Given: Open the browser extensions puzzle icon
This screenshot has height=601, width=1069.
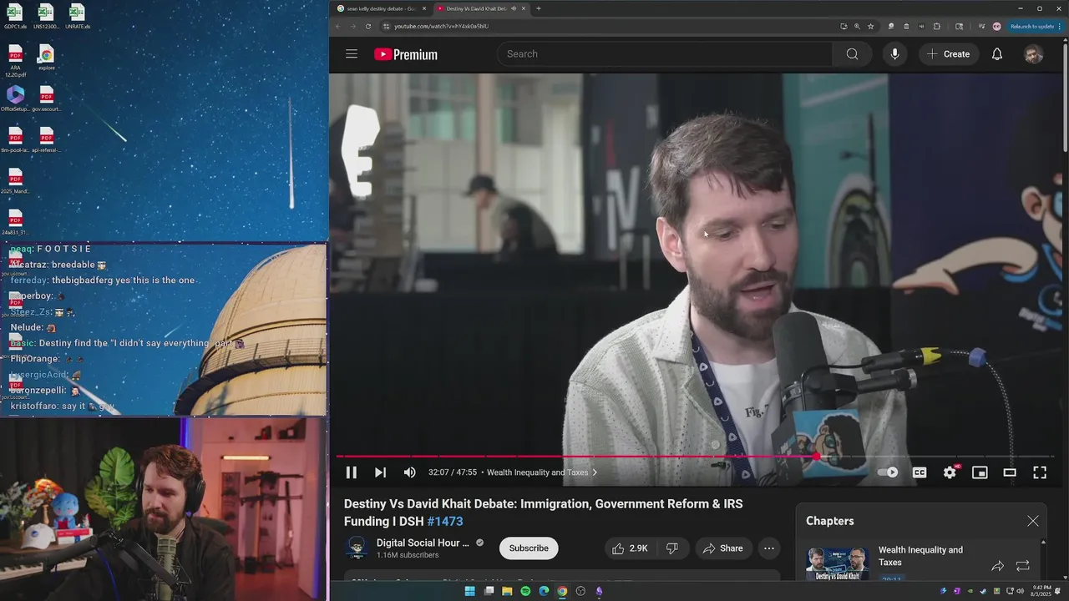Looking at the screenshot, I should 937,26.
